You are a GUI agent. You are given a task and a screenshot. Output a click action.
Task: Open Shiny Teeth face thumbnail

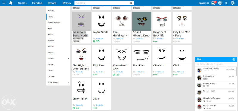(81, 88)
